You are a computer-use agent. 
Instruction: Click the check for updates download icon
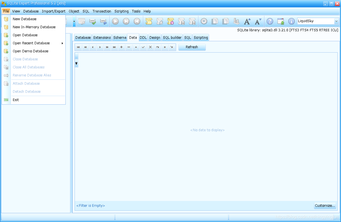(x=281, y=21)
